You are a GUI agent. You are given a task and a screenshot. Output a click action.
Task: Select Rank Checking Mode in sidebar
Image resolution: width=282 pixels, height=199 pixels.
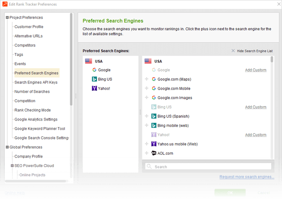(32, 110)
